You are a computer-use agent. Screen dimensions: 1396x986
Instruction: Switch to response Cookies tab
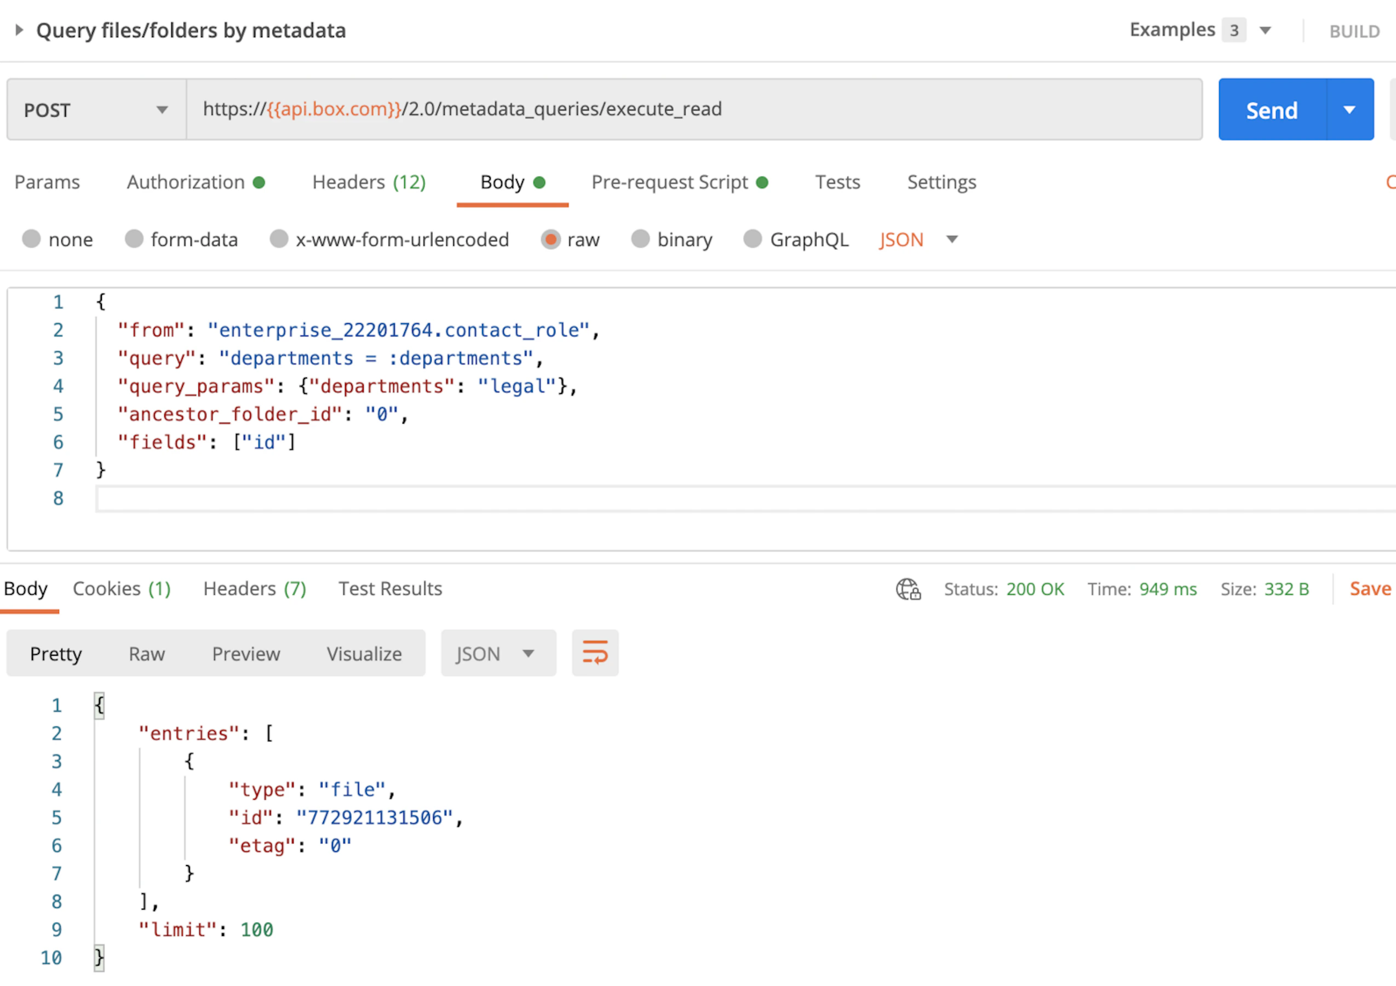pyautogui.click(x=122, y=589)
